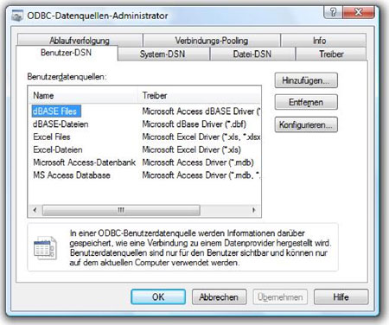Switch to the System-DSN tab

coord(163,54)
